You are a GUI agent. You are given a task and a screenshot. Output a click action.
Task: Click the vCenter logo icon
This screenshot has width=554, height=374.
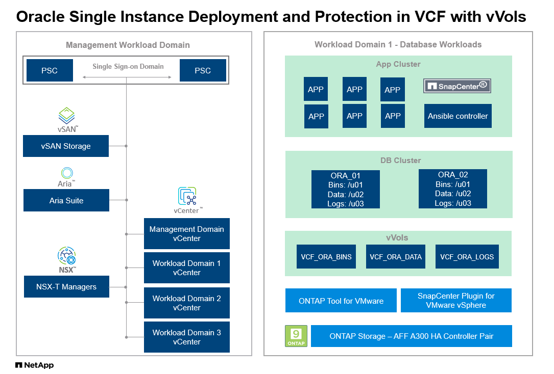pyautogui.click(x=187, y=196)
